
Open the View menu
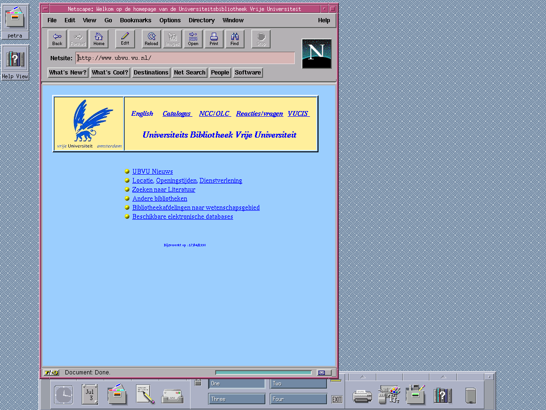pyautogui.click(x=90, y=20)
